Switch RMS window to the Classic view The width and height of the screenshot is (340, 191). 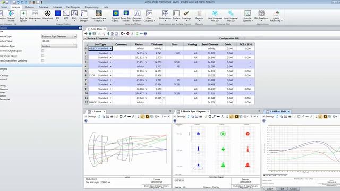point(293,189)
